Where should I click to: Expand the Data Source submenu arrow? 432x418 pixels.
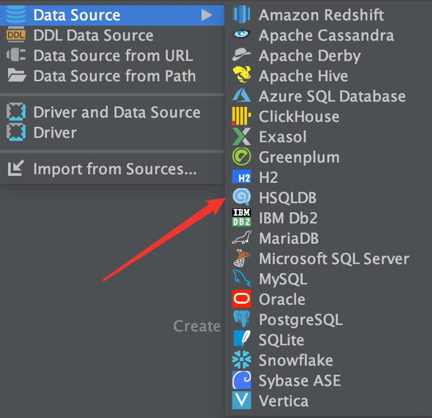click(206, 15)
